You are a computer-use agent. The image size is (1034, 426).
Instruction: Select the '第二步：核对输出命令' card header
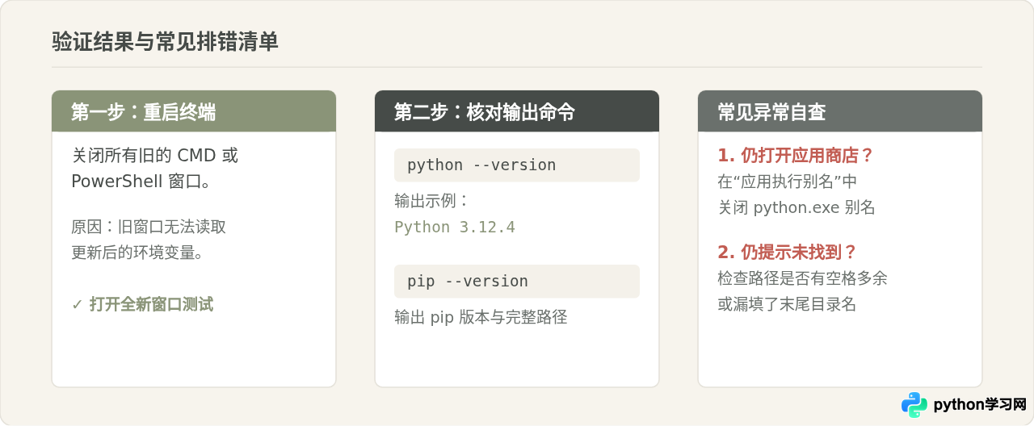tap(517, 111)
